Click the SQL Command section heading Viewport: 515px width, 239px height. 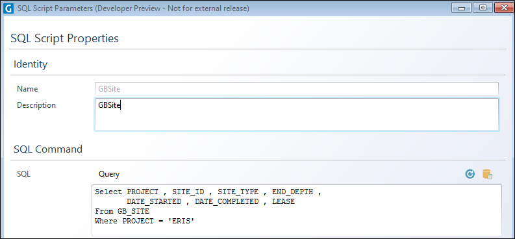pos(48,149)
